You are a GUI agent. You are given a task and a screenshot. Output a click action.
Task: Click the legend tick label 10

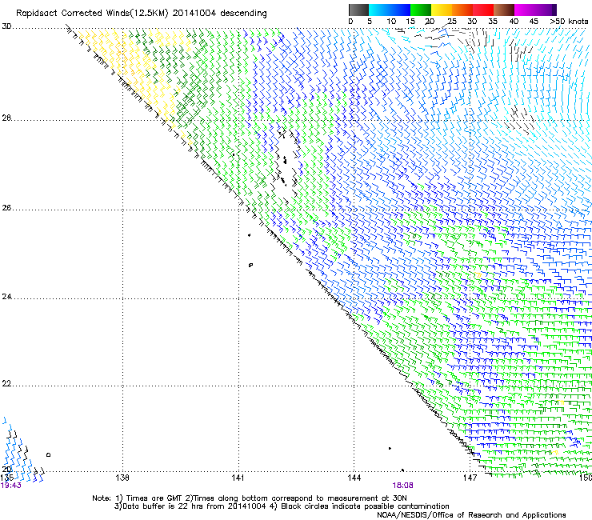391,22
